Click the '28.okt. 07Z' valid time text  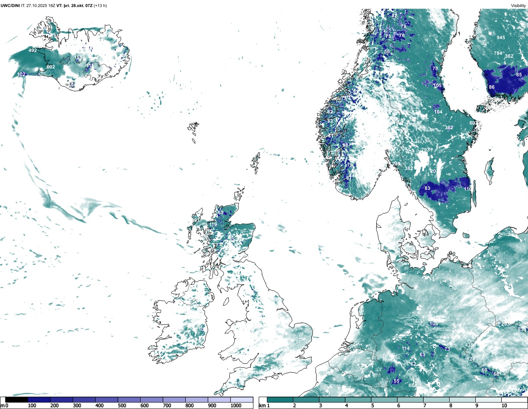tap(82, 6)
